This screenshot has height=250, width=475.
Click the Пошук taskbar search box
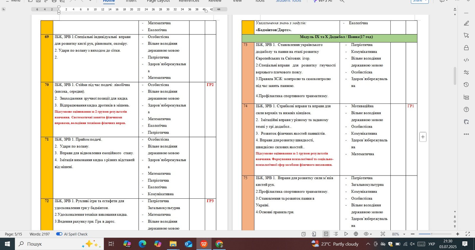[x=59, y=244]
